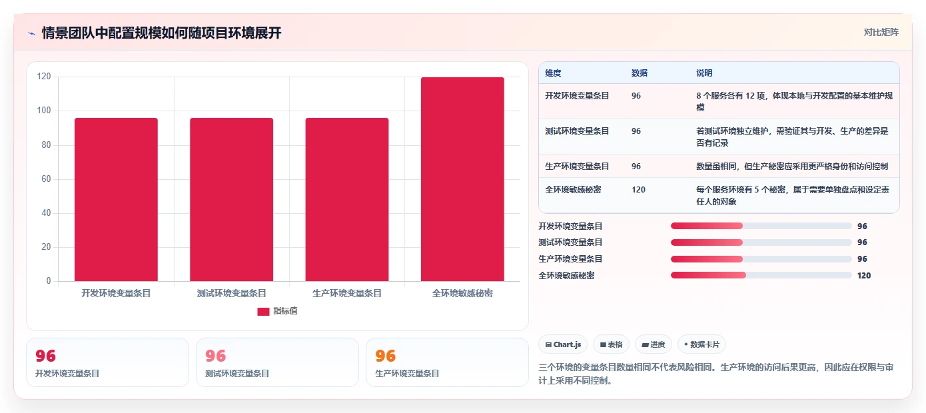The height and width of the screenshot is (413, 926).
Task: Click the 进度 tag chip
Action: (x=654, y=344)
